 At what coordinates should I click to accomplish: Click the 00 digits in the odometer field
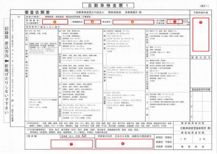point(185,21)
